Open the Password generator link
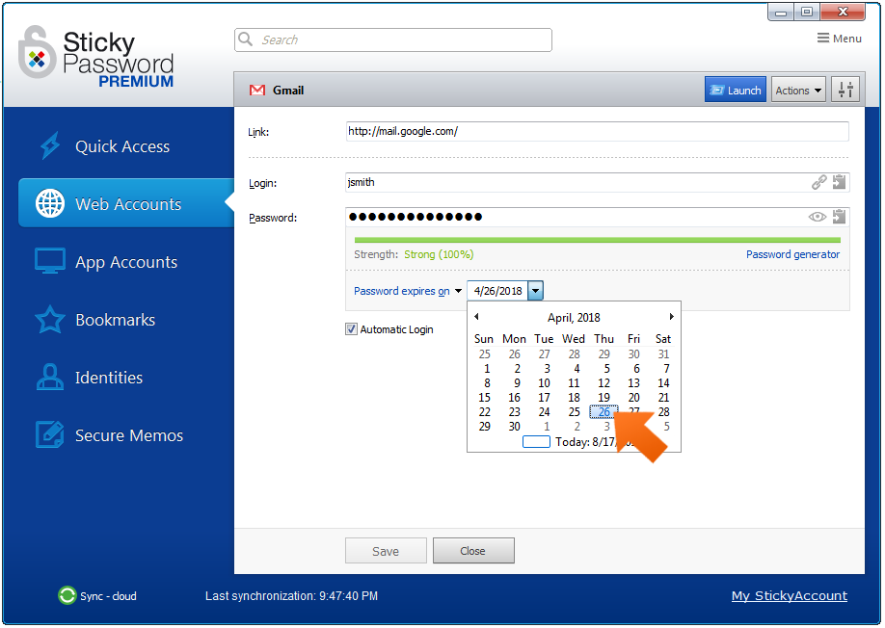The image size is (885, 628). (792, 254)
